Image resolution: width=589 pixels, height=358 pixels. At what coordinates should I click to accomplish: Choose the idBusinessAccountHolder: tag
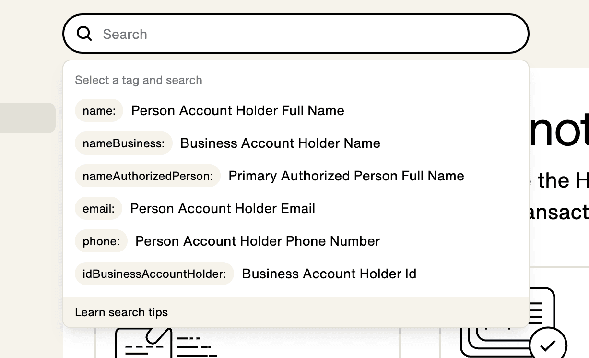click(154, 274)
